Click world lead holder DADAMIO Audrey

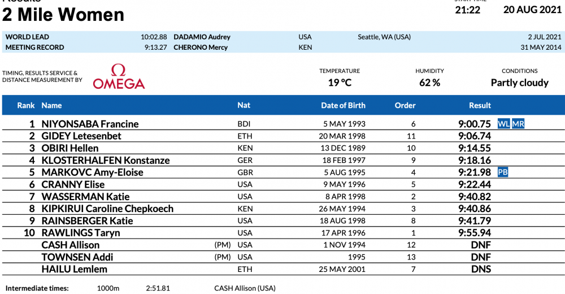202,37
